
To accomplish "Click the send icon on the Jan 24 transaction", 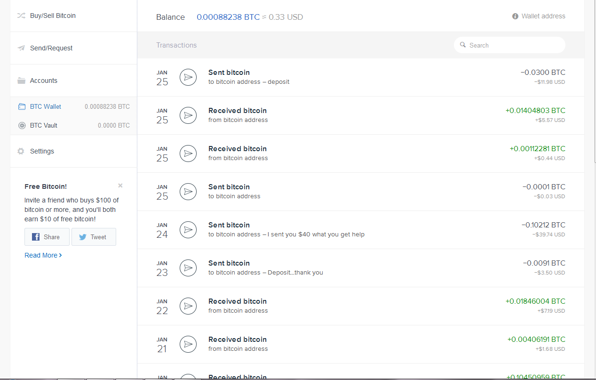I will pos(188,230).
